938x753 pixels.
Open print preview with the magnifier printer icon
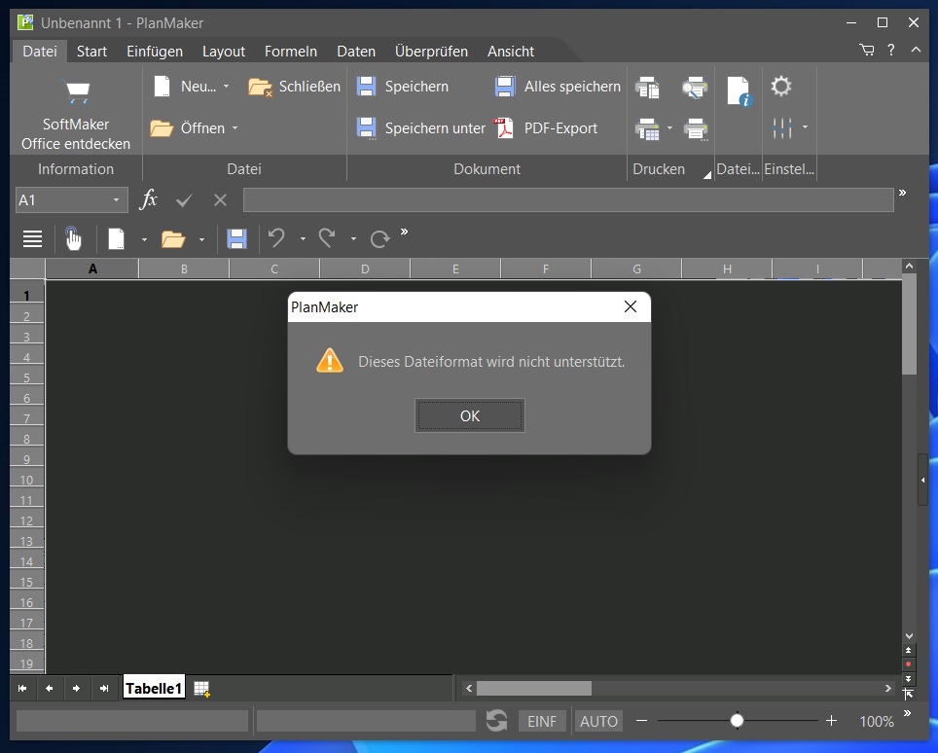[695, 88]
